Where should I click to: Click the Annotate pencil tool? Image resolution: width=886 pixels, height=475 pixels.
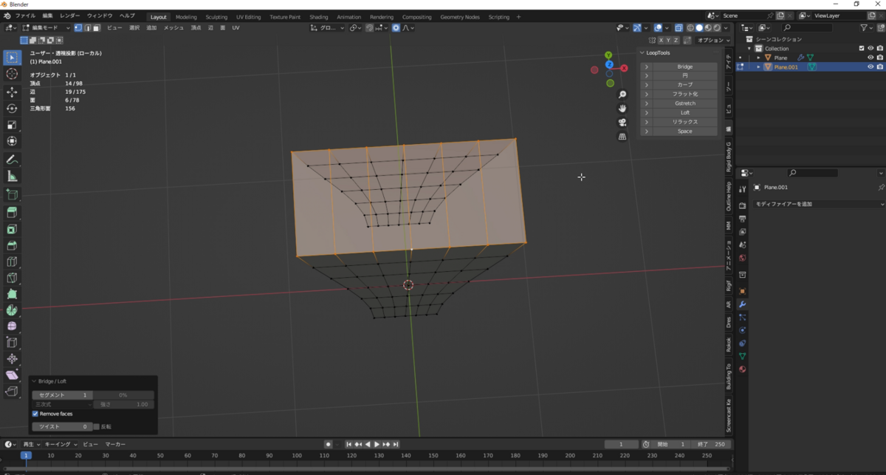tap(12, 160)
